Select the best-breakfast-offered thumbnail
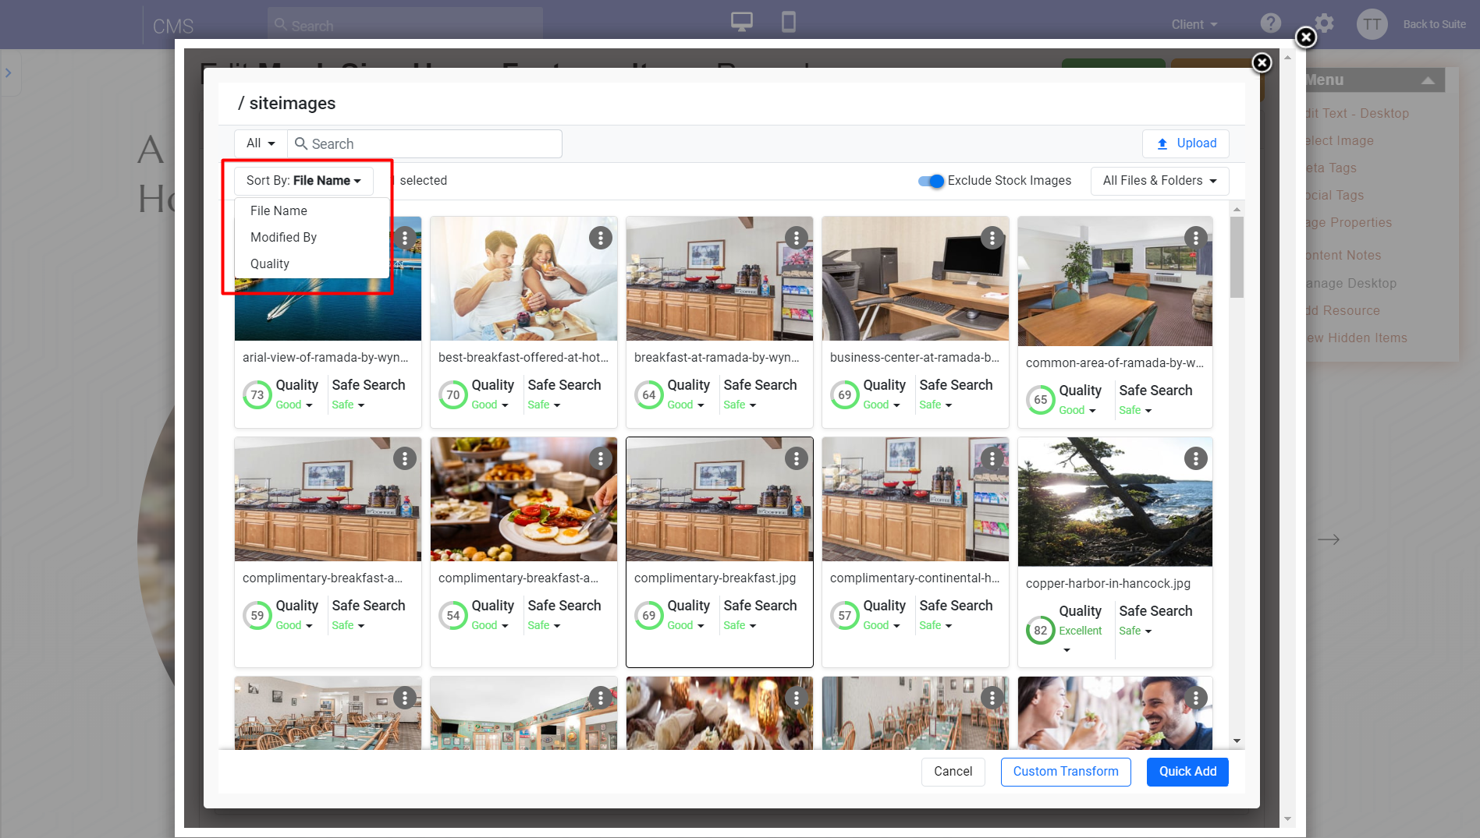The image size is (1480, 838). pyautogui.click(x=524, y=278)
